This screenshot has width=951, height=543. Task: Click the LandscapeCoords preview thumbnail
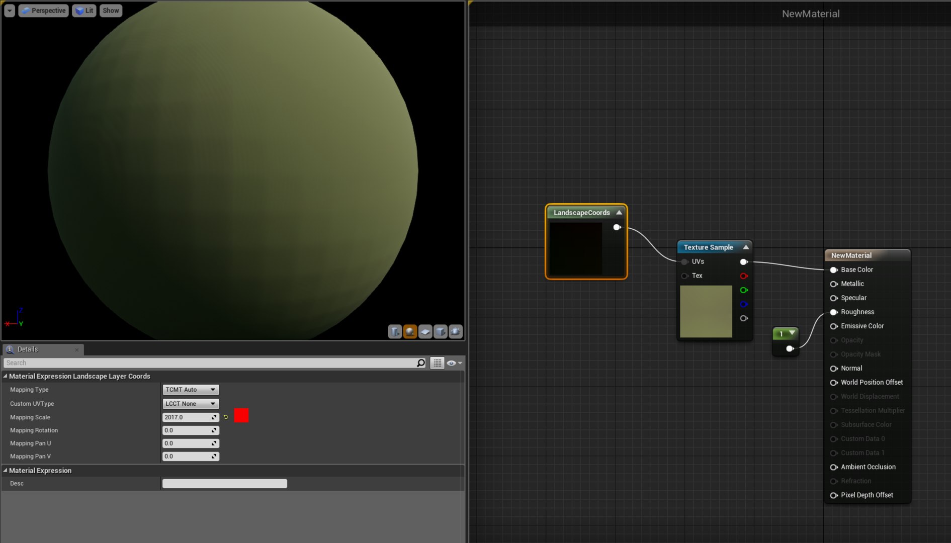576,249
